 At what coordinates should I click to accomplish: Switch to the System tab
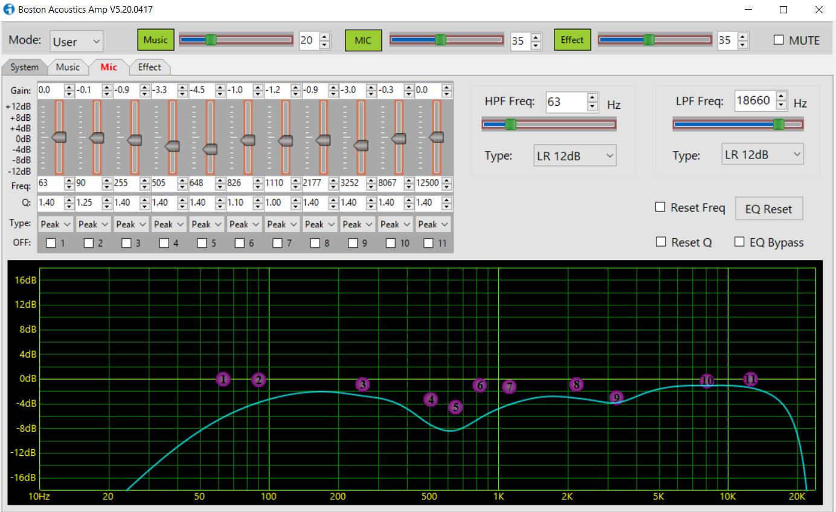(24, 67)
